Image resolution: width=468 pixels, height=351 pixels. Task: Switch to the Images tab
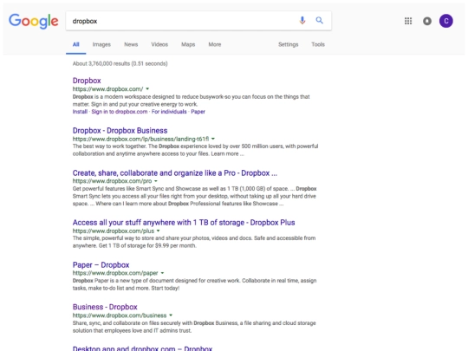[x=101, y=44]
